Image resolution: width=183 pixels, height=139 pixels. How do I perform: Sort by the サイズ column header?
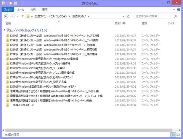pyautogui.click(x=171, y=23)
